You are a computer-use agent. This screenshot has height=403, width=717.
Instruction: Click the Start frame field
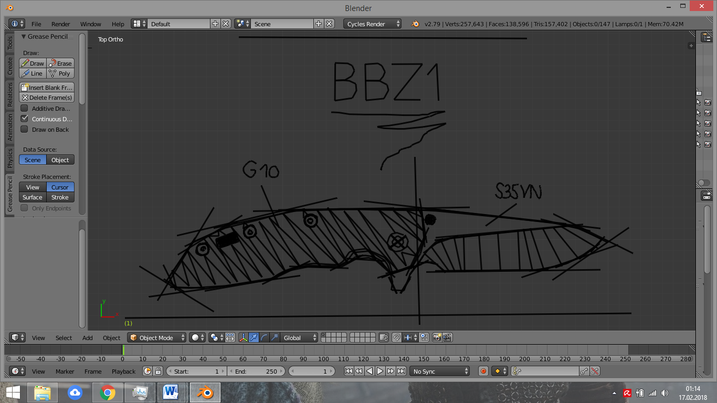point(197,372)
